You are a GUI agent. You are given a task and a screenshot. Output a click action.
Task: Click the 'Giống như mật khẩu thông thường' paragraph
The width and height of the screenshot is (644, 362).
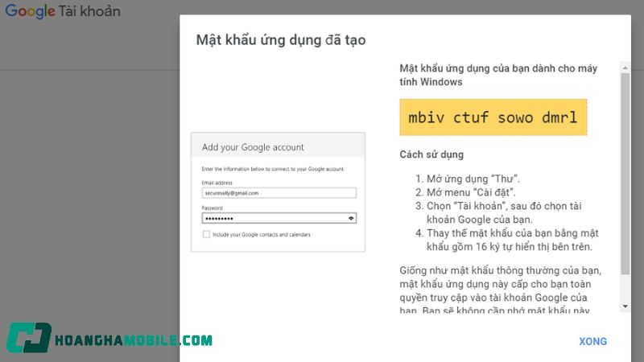click(x=500, y=290)
